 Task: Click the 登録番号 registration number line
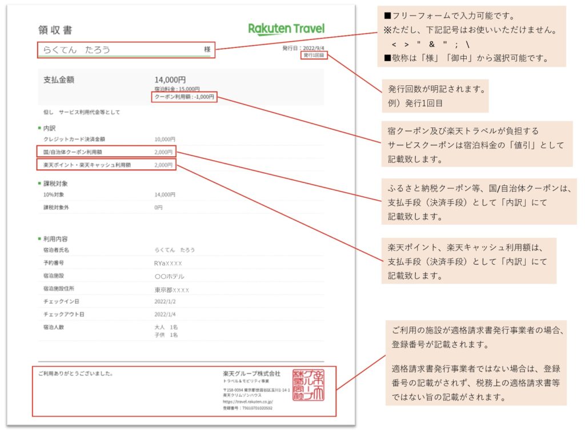(x=247, y=408)
